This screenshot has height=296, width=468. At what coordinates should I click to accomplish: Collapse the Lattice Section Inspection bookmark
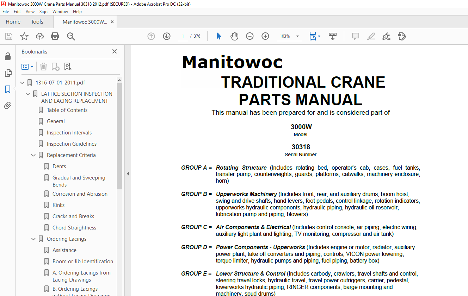pos(28,94)
